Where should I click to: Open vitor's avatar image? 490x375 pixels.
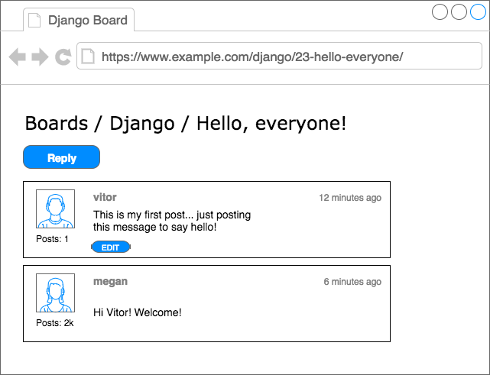[x=55, y=209]
